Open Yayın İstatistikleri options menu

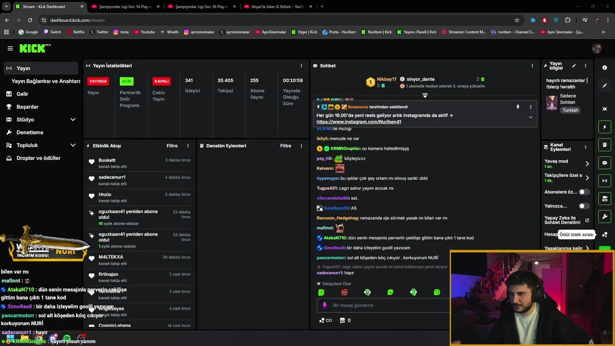[x=301, y=66]
